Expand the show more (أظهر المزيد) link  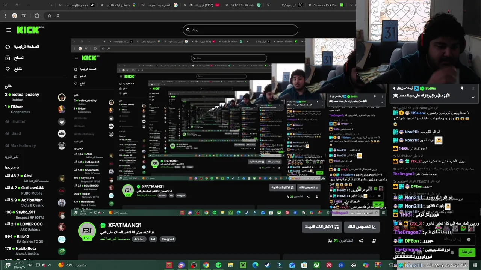pyautogui.click(x=12, y=157)
